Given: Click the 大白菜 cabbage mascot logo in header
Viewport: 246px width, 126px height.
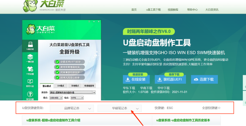Looking at the screenshot, I should (x=30, y=6).
